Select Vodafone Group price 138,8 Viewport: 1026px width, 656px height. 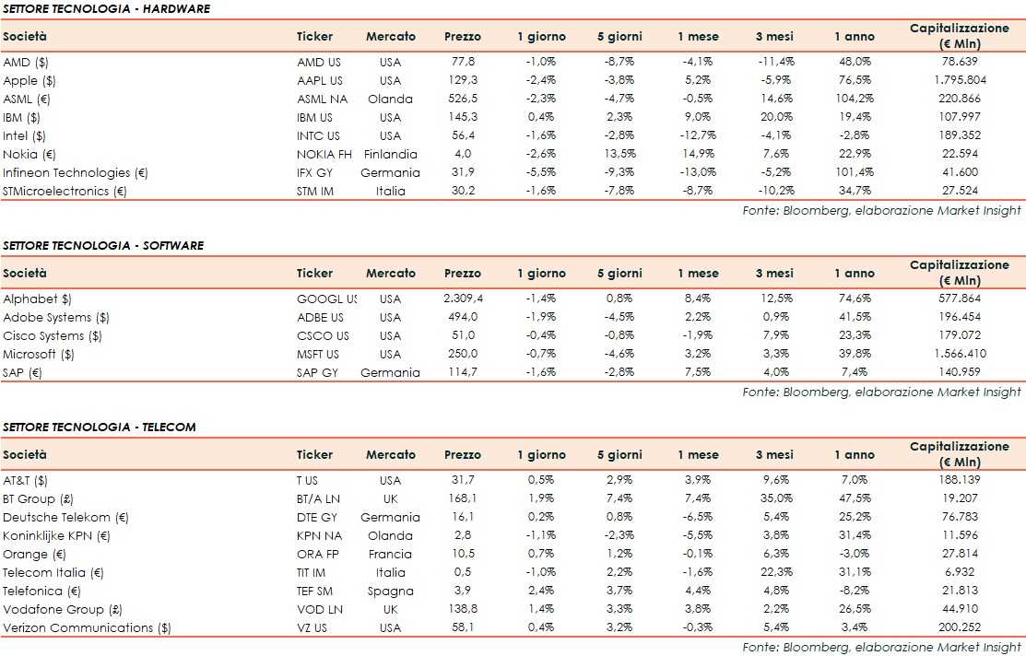[x=462, y=609]
